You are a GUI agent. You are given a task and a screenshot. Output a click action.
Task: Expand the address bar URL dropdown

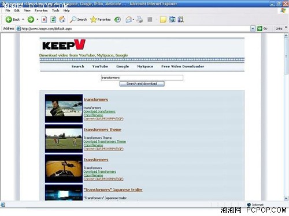coord(253,29)
